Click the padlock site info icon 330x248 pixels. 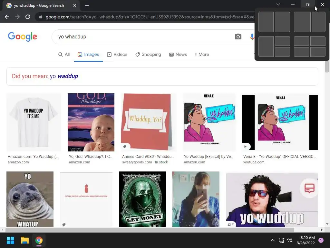(40, 17)
